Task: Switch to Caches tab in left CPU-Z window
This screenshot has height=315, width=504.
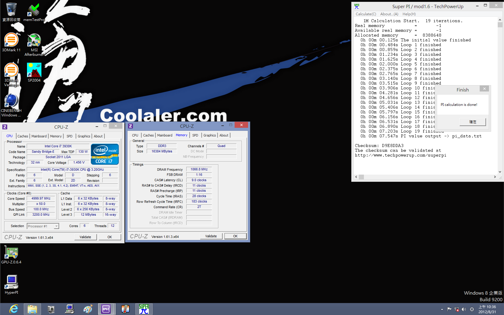Action: point(22,136)
